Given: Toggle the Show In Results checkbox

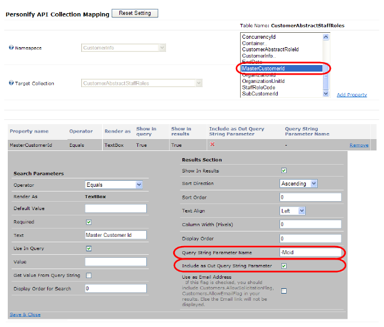Looking at the screenshot, I should [x=284, y=170].
